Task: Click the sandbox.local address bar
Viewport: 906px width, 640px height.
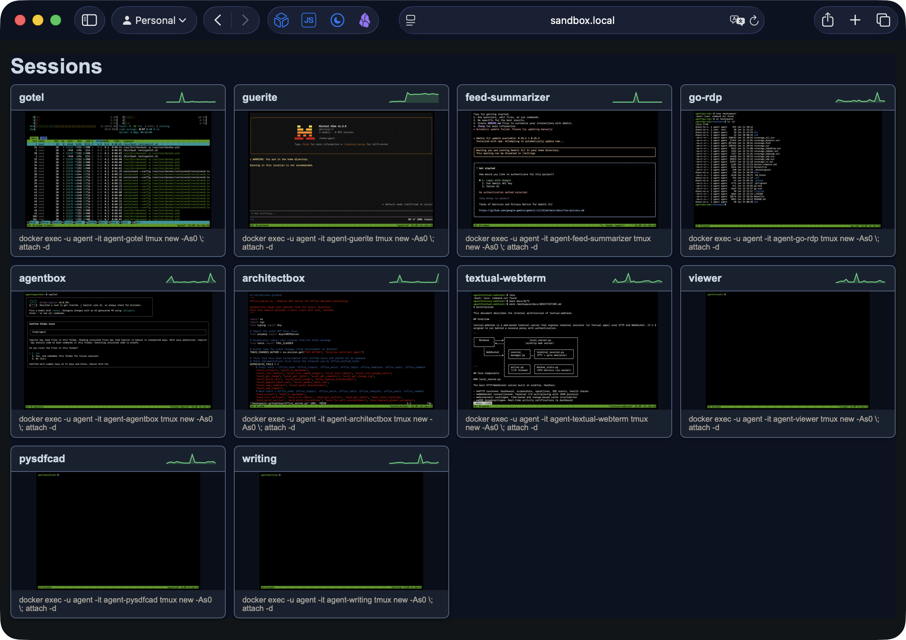Action: click(x=582, y=20)
